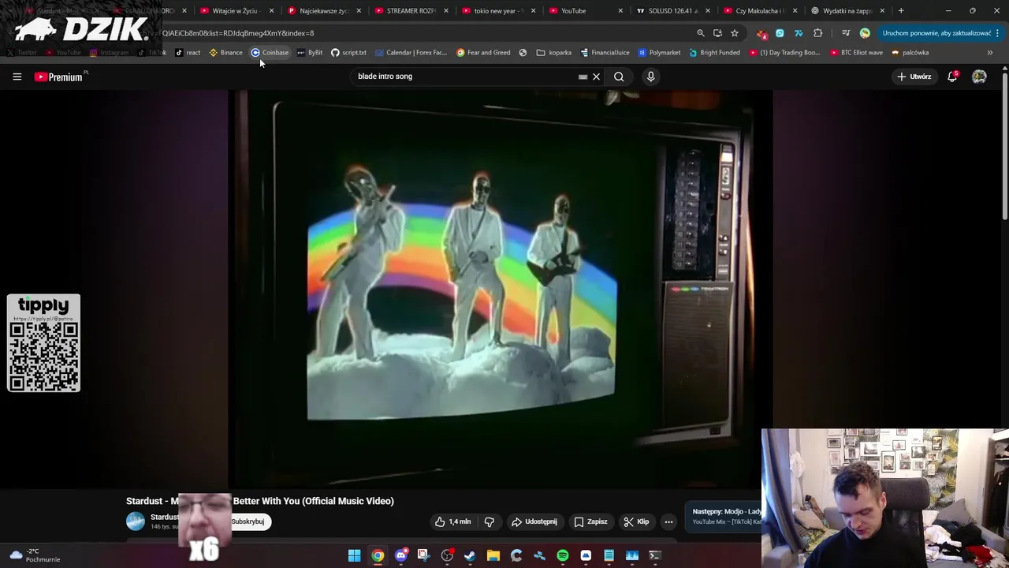1009x568 pixels.
Task: Click the address bar URL text
Action: click(238, 33)
